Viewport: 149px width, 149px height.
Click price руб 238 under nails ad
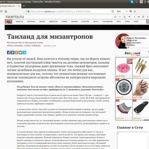click(x=137, y=97)
